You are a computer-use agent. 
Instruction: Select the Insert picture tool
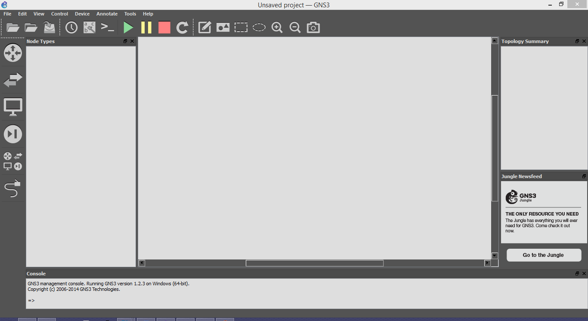click(x=223, y=28)
